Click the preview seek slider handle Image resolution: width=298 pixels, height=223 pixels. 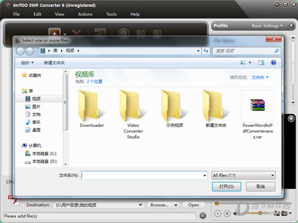[x=217, y=204]
